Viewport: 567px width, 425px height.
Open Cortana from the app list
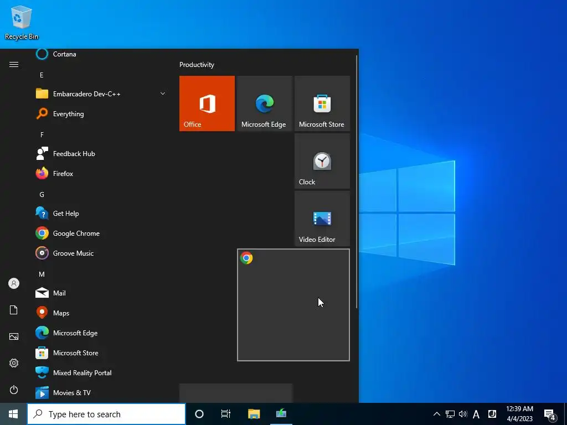[x=101, y=54]
